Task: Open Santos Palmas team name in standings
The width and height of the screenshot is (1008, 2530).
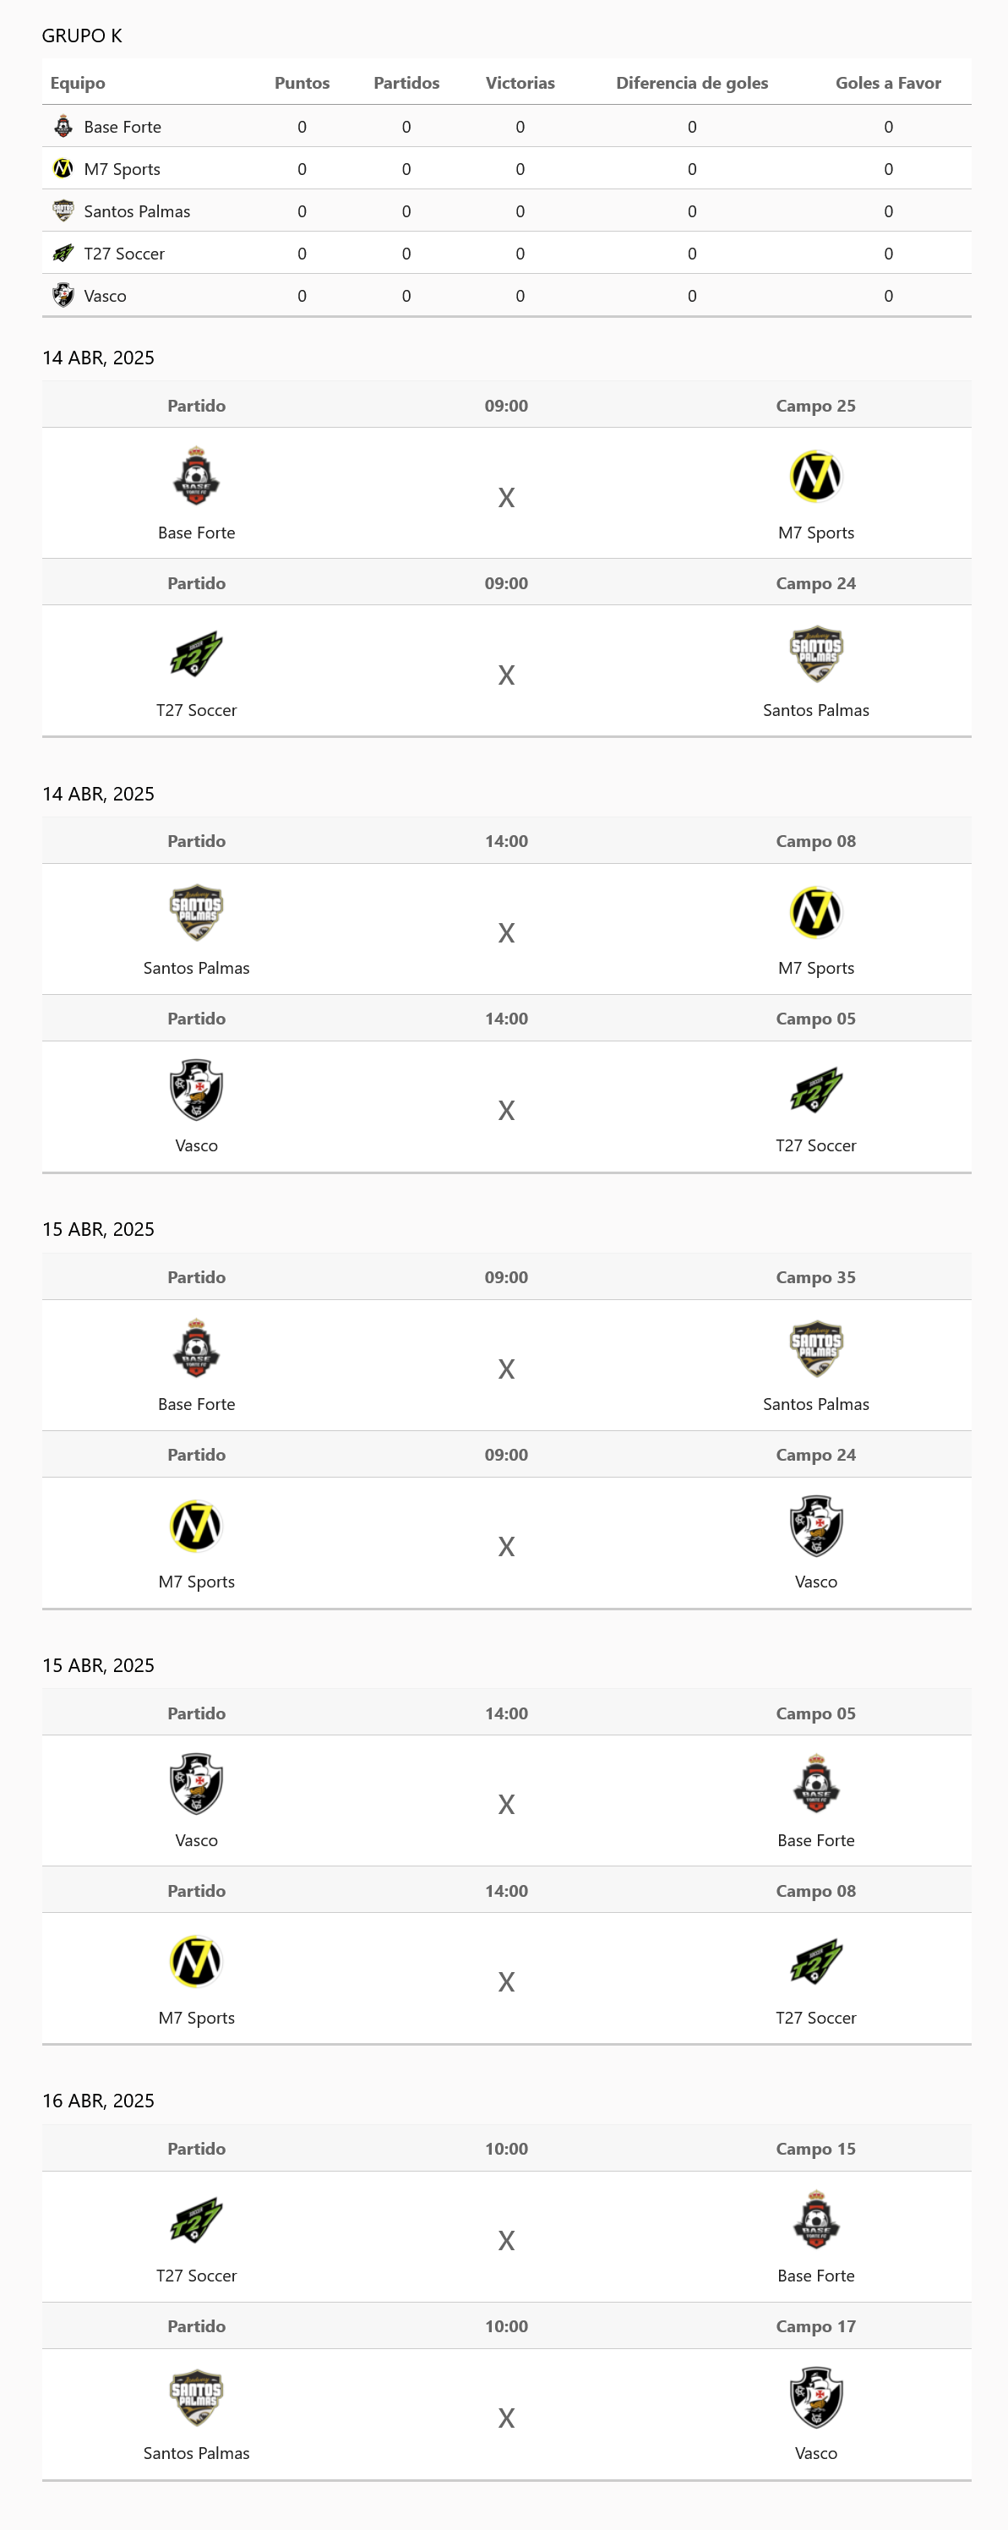Action: coord(138,212)
